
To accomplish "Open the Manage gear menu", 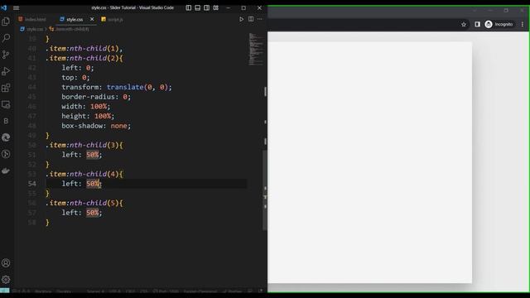I will 6,280.
